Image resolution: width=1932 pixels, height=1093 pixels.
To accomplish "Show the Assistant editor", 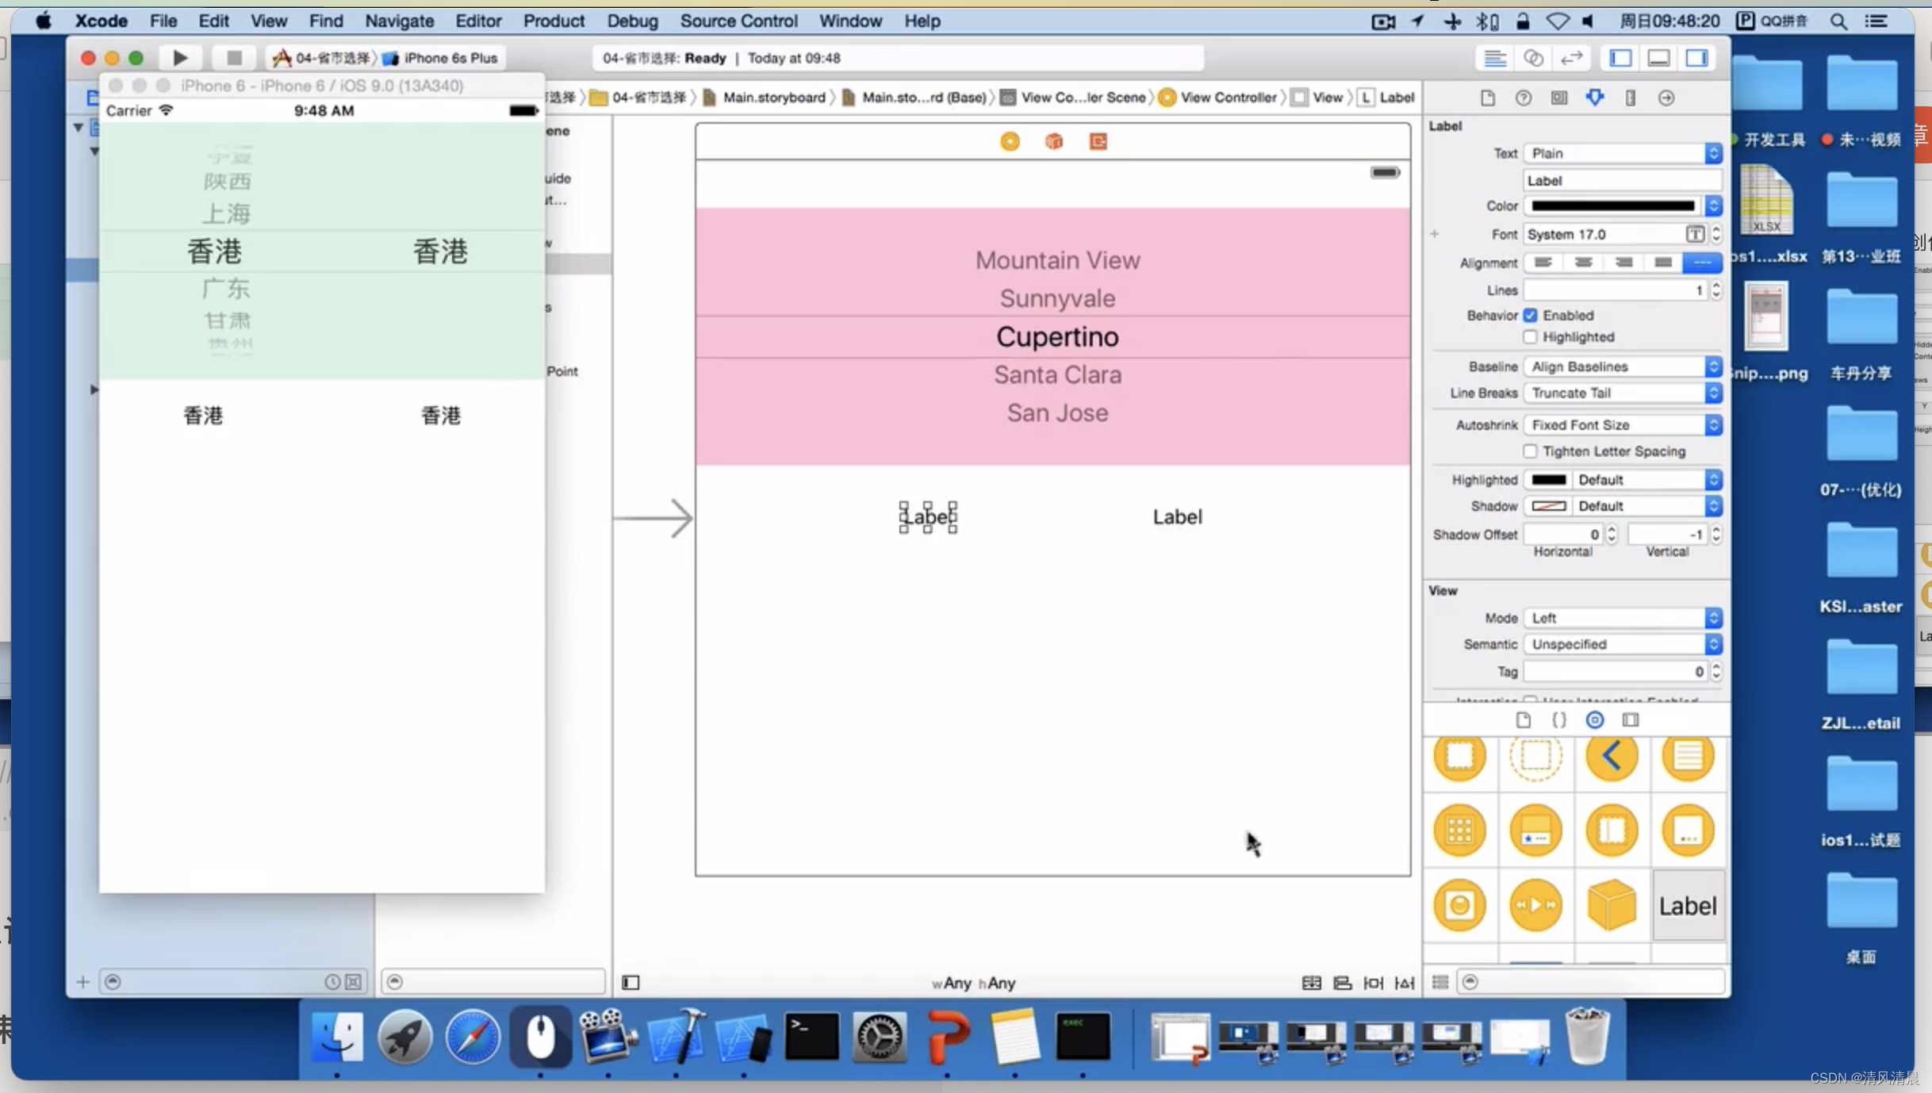I will [x=1533, y=58].
